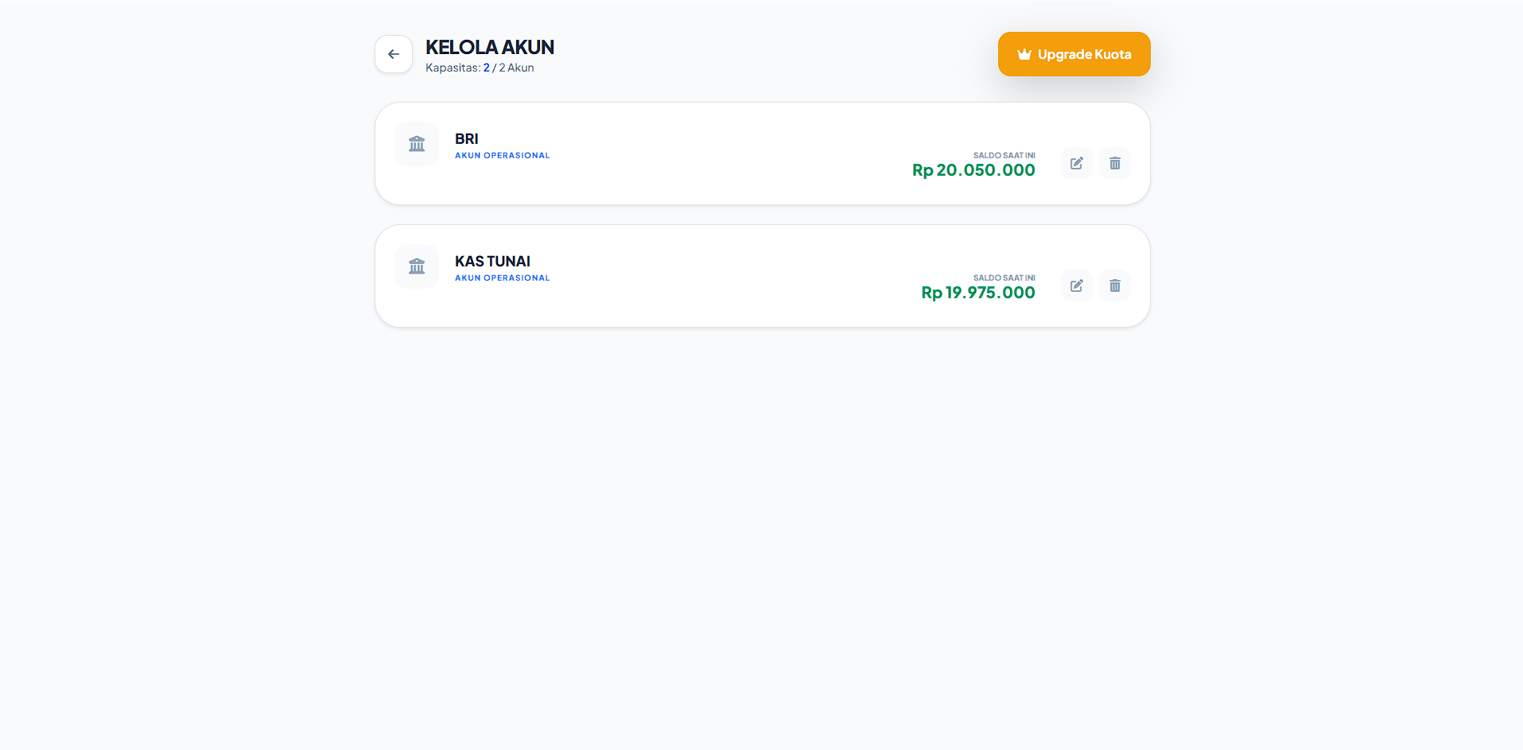
Task: Click the Kapasitas label text
Action: point(453,68)
